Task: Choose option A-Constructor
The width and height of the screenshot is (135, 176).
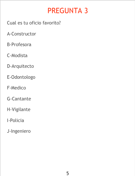Action: coord(22,34)
